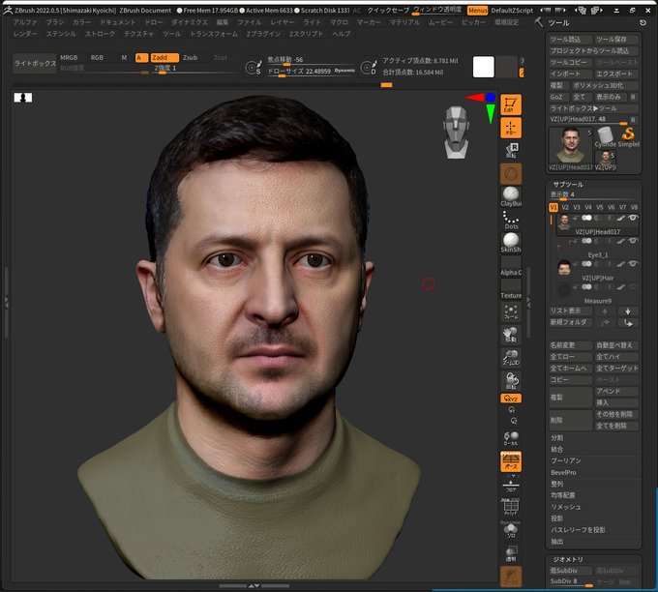The image size is (658, 592).
Task: Expand the ブーリアン section
Action: pos(565,460)
